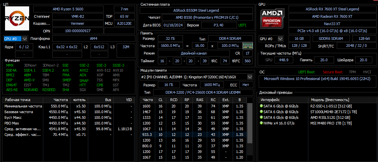Click the CL column header in memory table
The image size is (378, 162).
(x=160, y=100)
